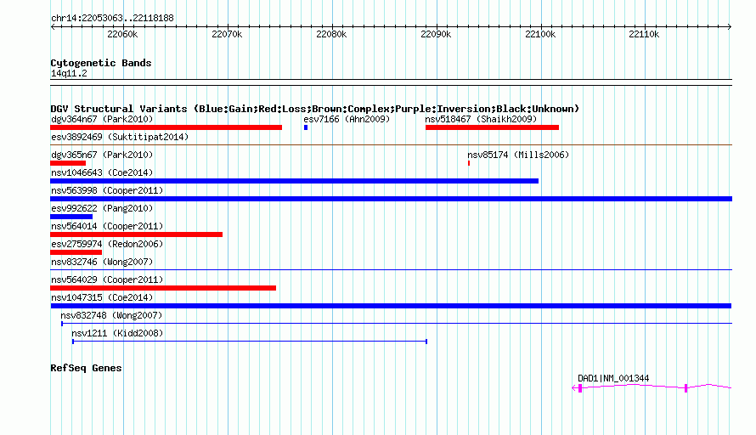Select the thin blue nsv1211 span line
This screenshot has height=435, width=756.
pyautogui.click(x=250, y=342)
